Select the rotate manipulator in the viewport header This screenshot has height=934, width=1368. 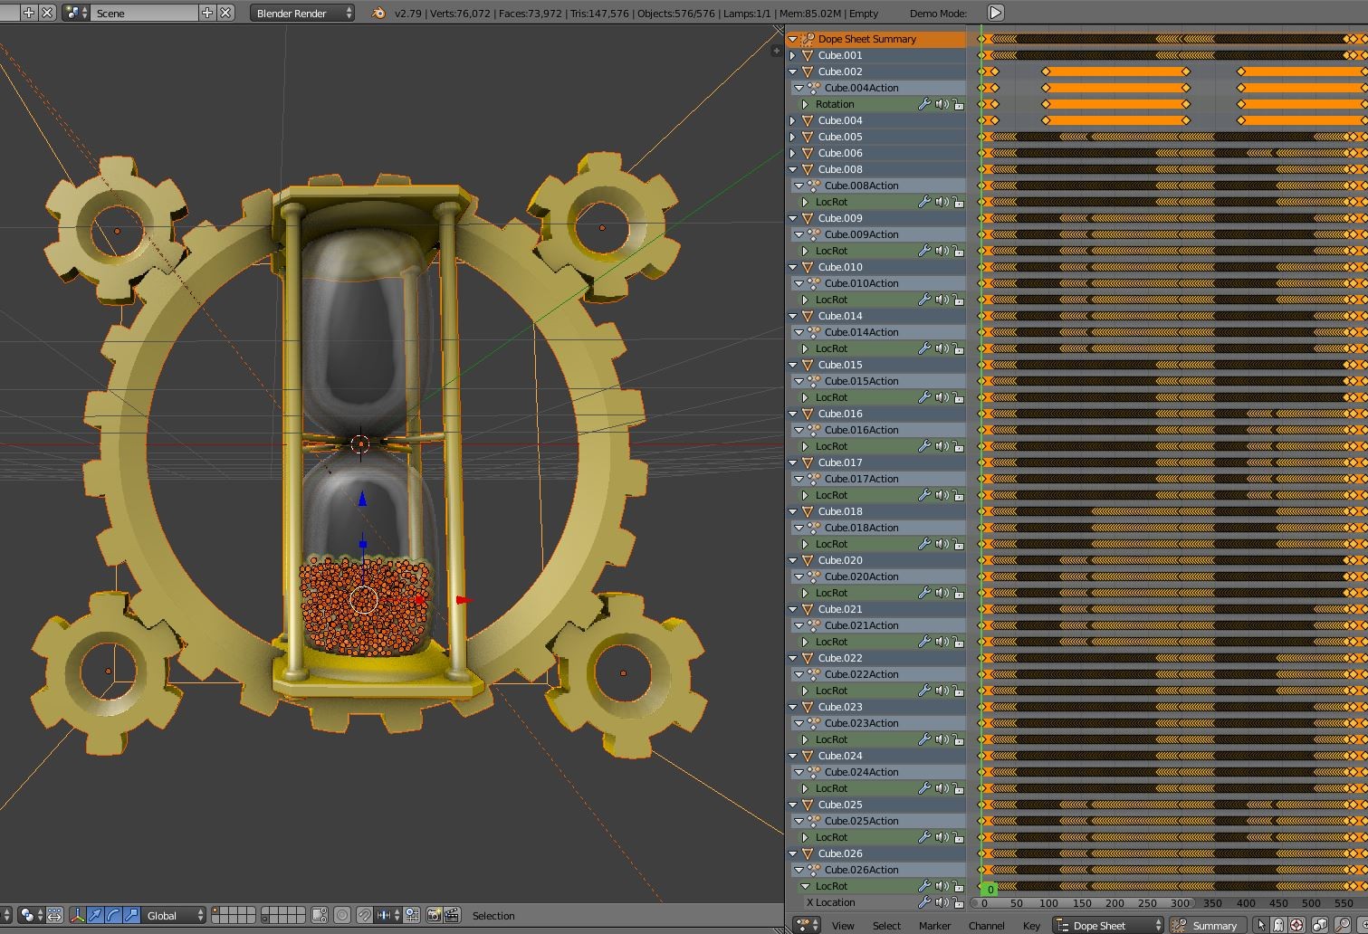[x=110, y=915]
